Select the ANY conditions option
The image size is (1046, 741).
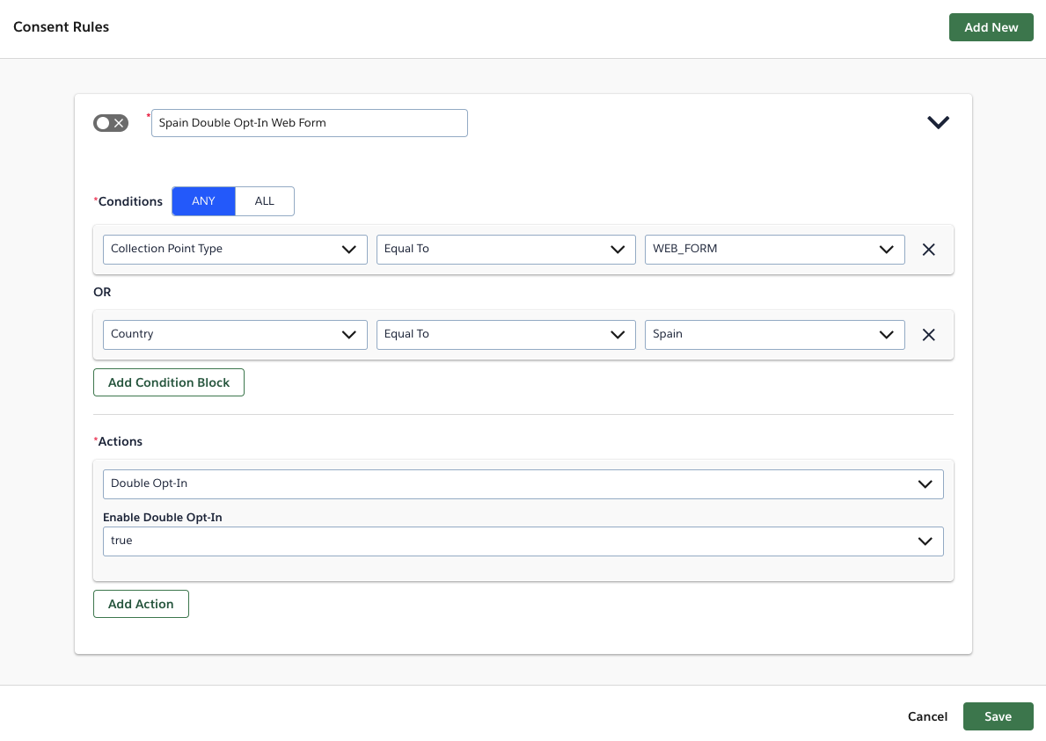point(203,201)
